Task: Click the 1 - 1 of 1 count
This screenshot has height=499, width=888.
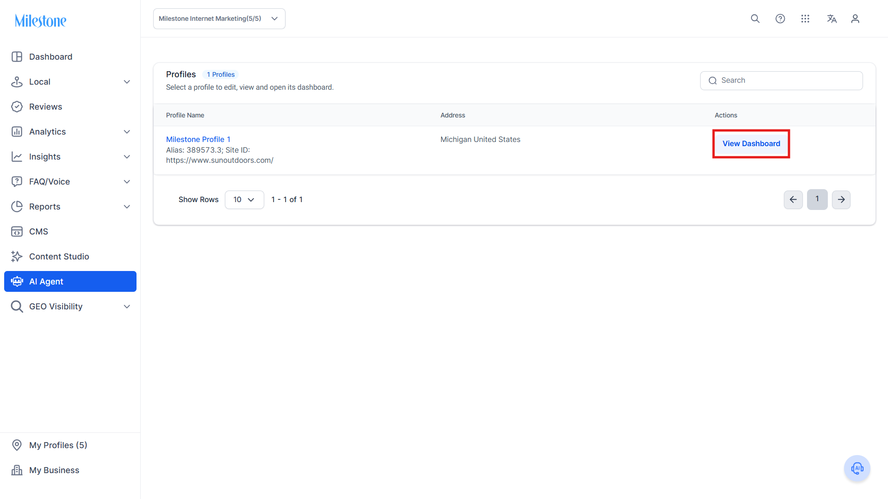Action: pos(287,200)
